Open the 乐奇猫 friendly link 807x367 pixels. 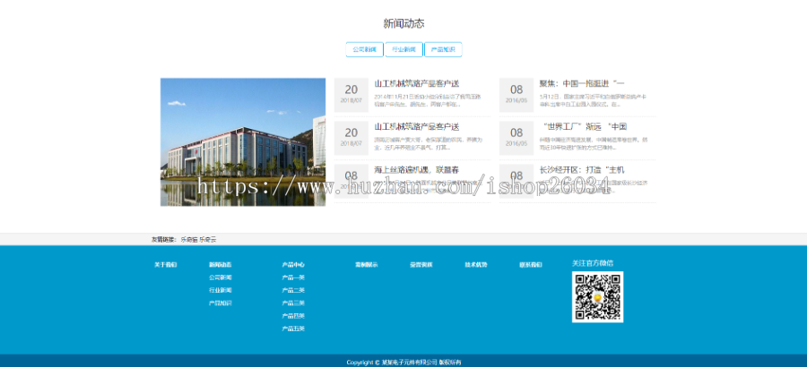click(189, 240)
